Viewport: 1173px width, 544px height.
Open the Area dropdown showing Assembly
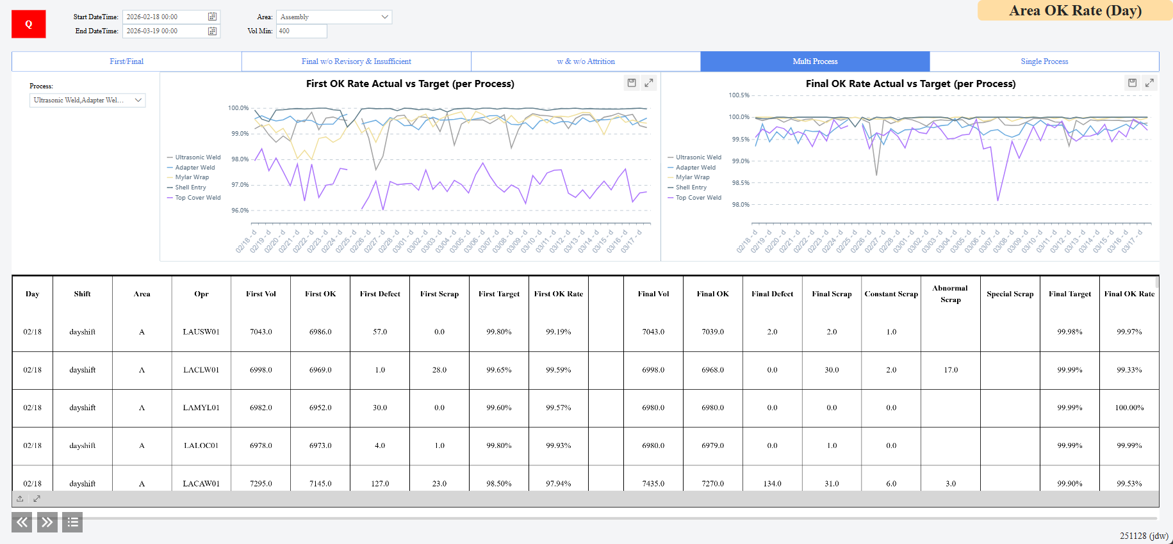point(334,17)
